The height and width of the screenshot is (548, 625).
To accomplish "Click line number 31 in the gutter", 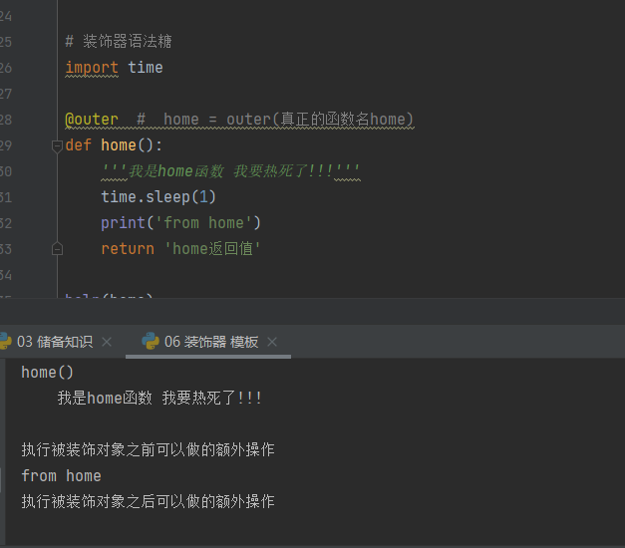I will 7,197.
